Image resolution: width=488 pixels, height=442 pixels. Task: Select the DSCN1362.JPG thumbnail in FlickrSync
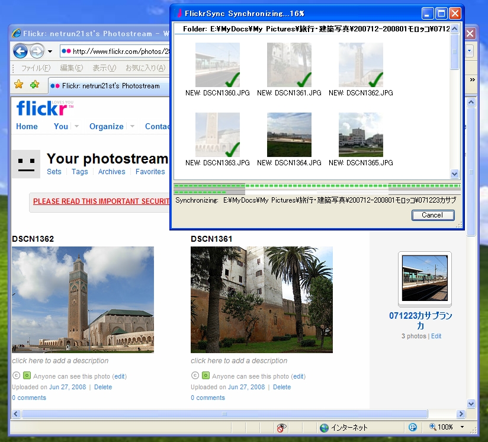pyautogui.click(x=361, y=65)
